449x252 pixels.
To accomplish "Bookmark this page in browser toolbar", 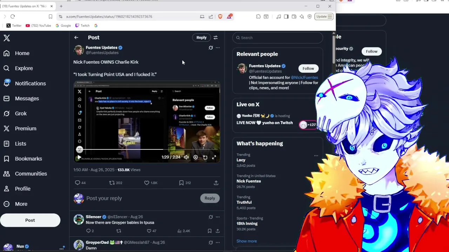I will pos(51,16).
